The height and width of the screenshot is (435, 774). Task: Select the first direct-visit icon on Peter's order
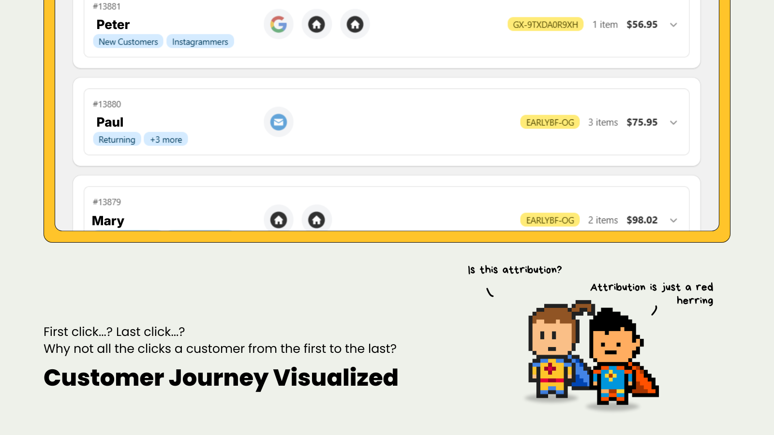317,24
